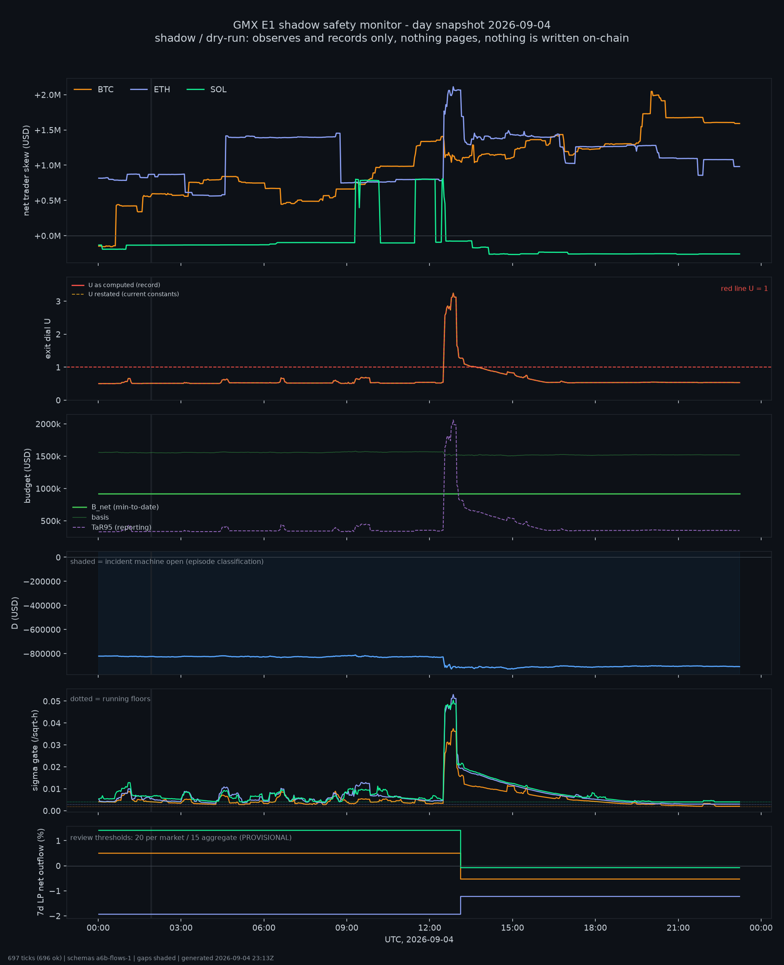Select the '−400000' D axis tick
Viewport: 784px width, 965px height.
pos(42,606)
